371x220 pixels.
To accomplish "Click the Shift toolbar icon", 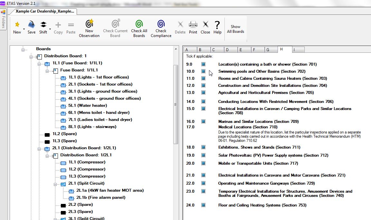I will (x=43, y=27).
